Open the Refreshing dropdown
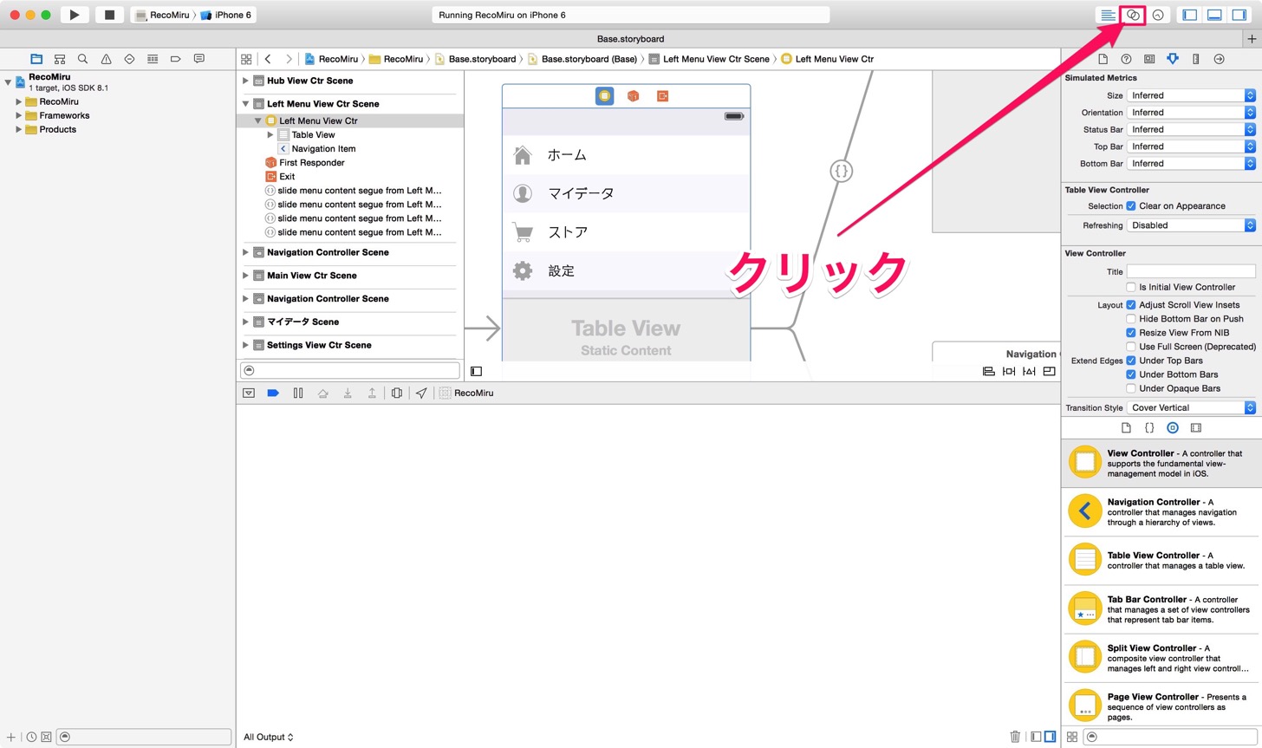This screenshot has height=748, width=1262. click(1191, 225)
